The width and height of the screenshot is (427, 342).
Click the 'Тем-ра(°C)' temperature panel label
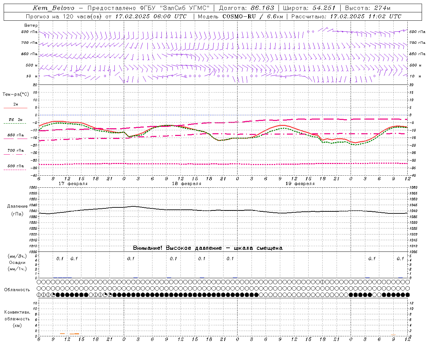[x=16, y=95]
